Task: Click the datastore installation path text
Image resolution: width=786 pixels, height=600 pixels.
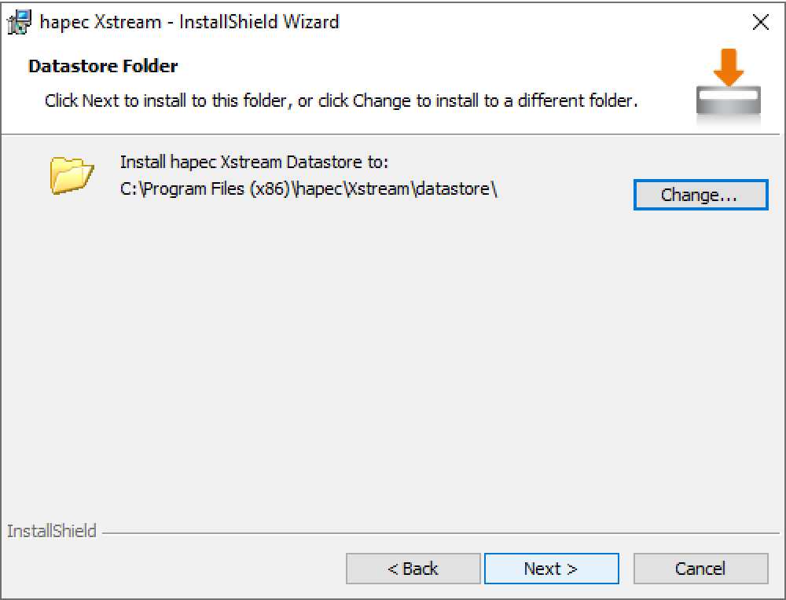Action: click(310, 189)
